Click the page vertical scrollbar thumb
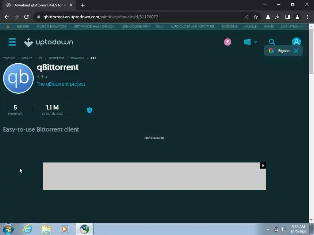Viewport: 314px width, 235px height. 311,51
